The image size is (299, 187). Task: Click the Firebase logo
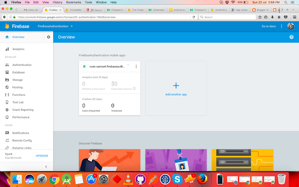pos(17,26)
